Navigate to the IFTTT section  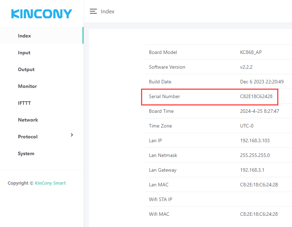coord(25,103)
